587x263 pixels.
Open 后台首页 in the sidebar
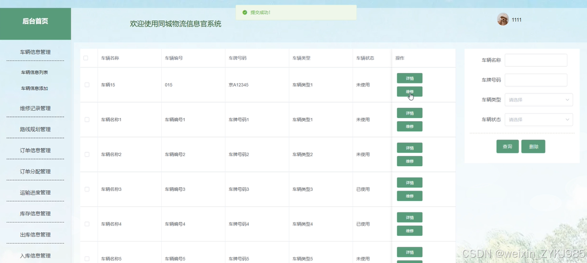pyautogui.click(x=35, y=21)
